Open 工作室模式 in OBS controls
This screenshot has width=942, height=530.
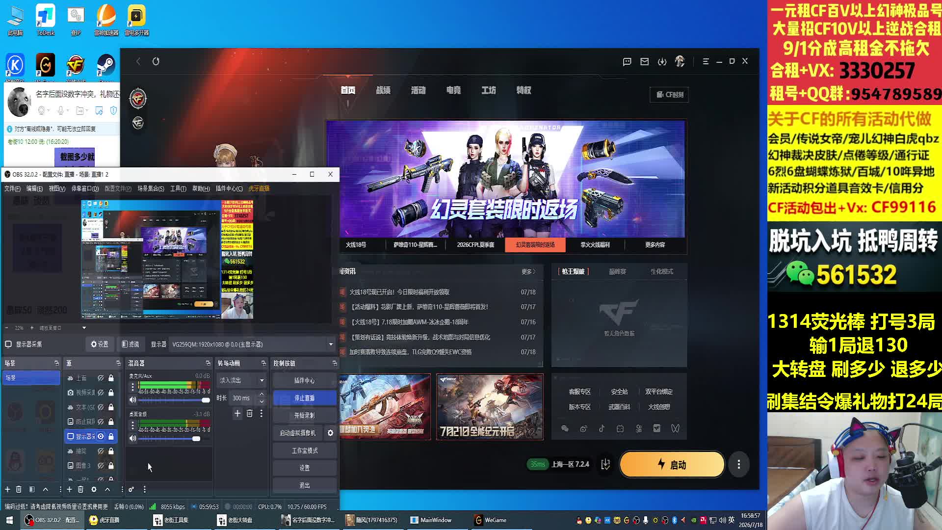(305, 450)
